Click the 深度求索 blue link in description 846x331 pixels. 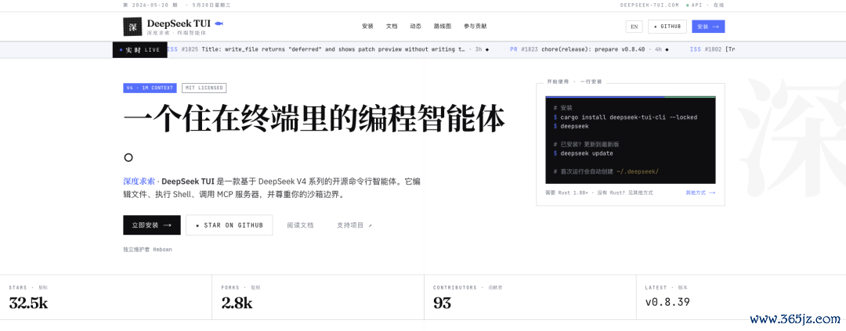point(139,182)
